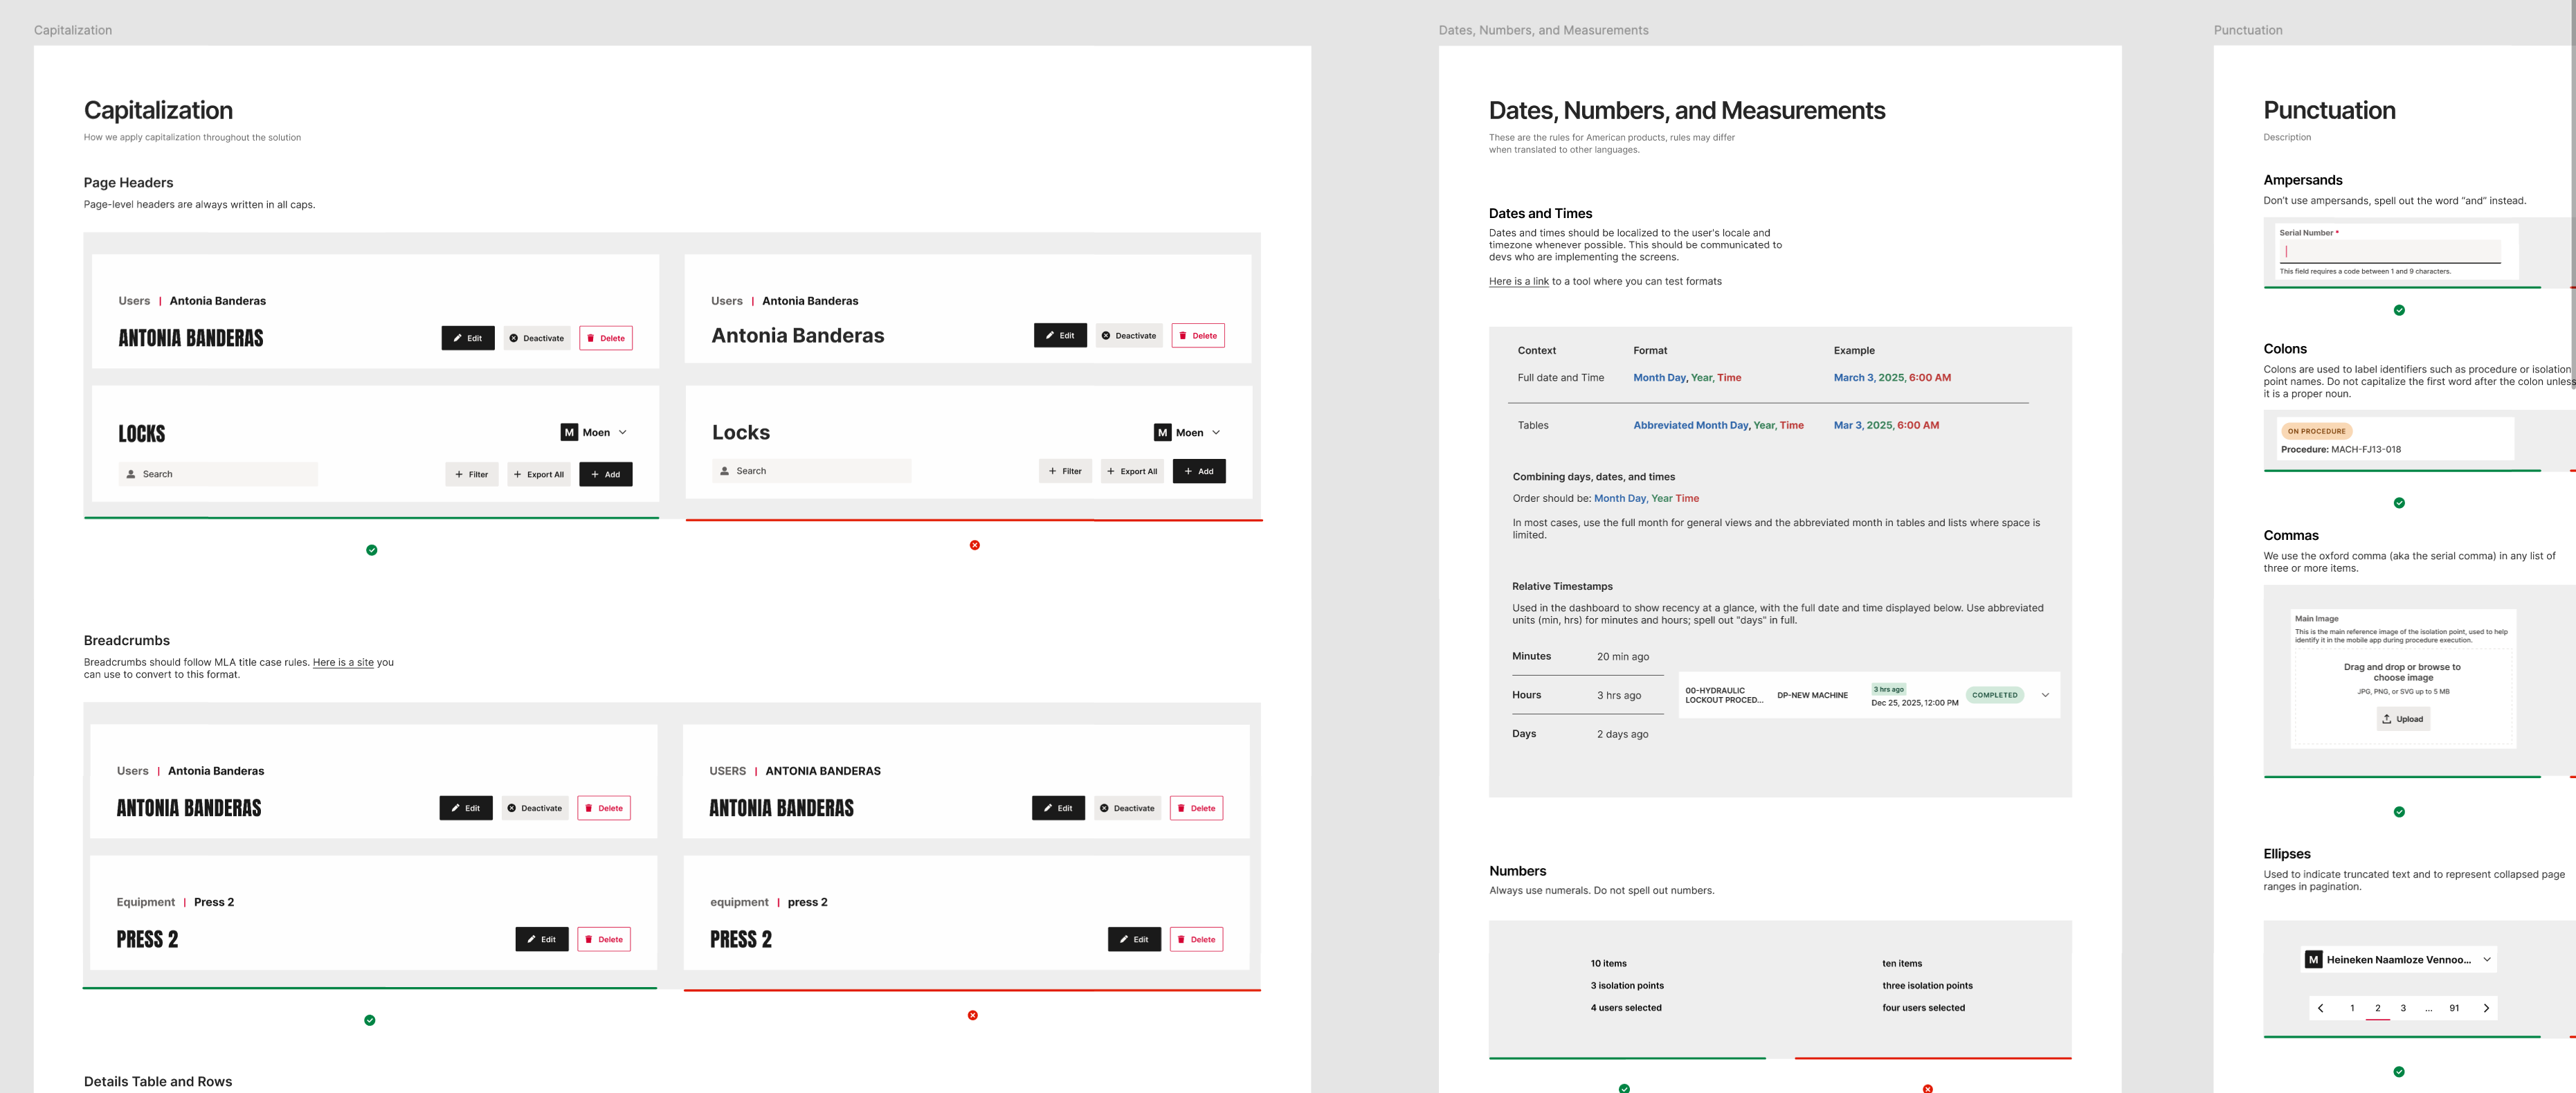Click 'March 3, 2025, 6:00 AM' example cell
The width and height of the screenshot is (2576, 1093).
[x=1892, y=378]
